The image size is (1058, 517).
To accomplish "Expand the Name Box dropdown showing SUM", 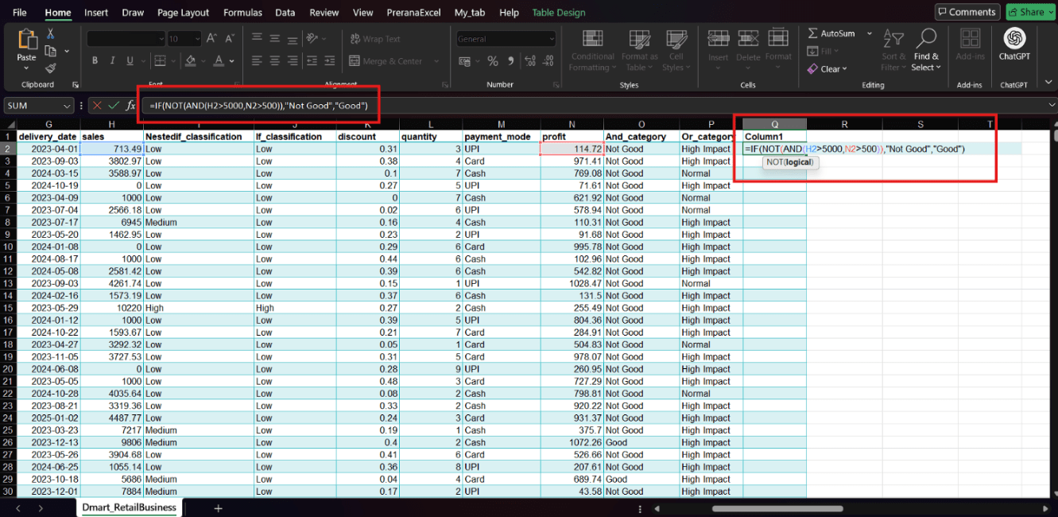I will point(67,106).
